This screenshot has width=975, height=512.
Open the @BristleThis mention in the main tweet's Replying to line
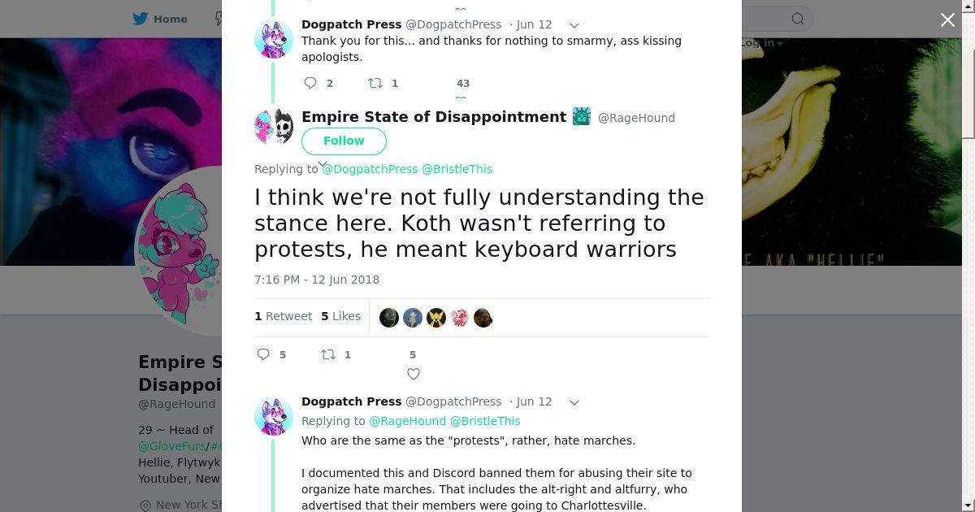[x=457, y=169]
